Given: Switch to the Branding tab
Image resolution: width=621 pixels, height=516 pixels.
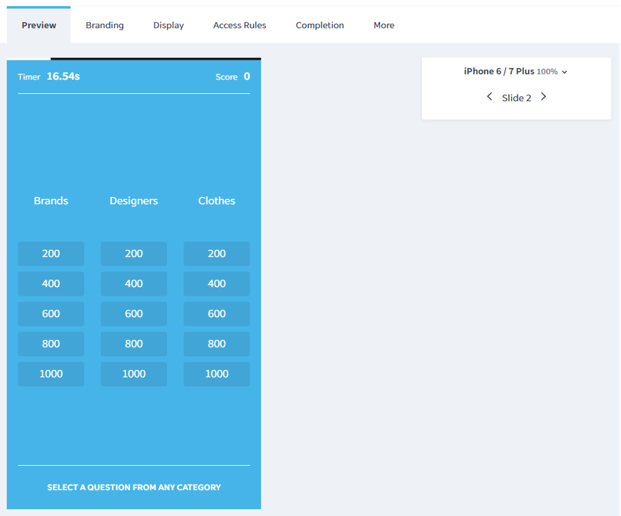Looking at the screenshot, I should tap(104, 25).
